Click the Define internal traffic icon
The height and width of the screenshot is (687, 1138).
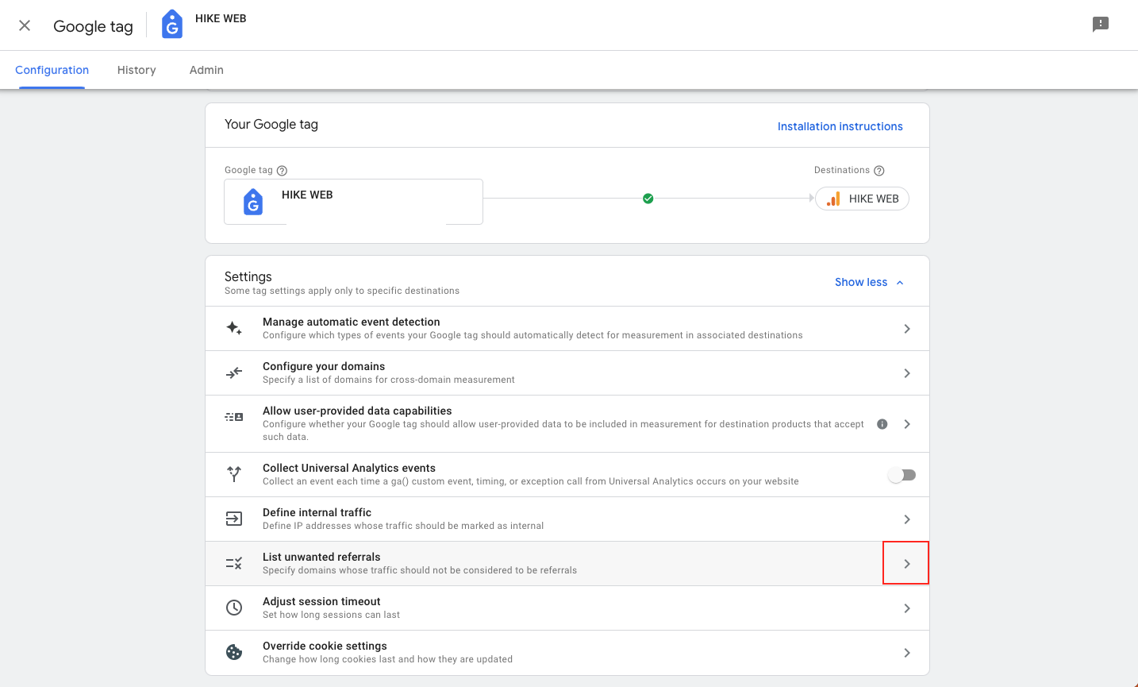[234, 519]
